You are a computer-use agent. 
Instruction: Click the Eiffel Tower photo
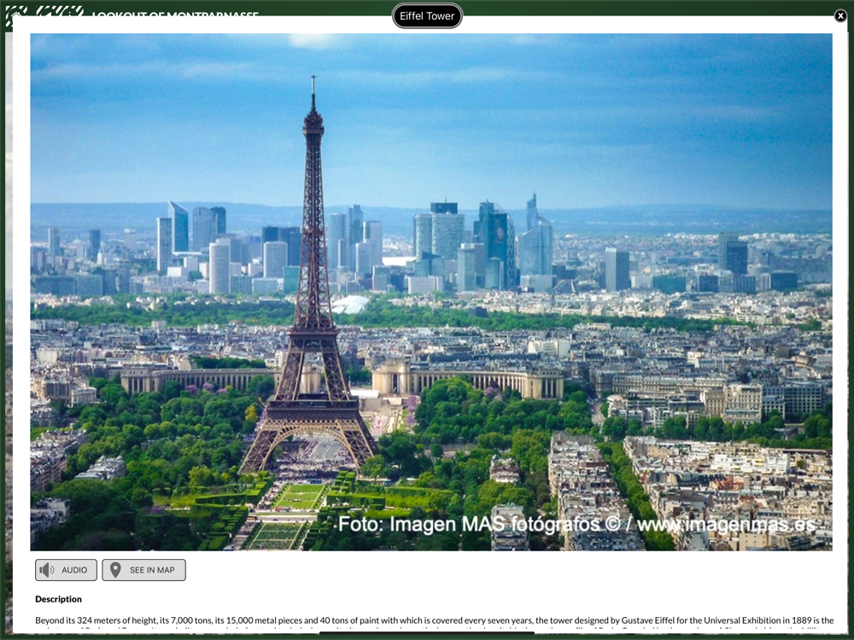tap(430, 292)
